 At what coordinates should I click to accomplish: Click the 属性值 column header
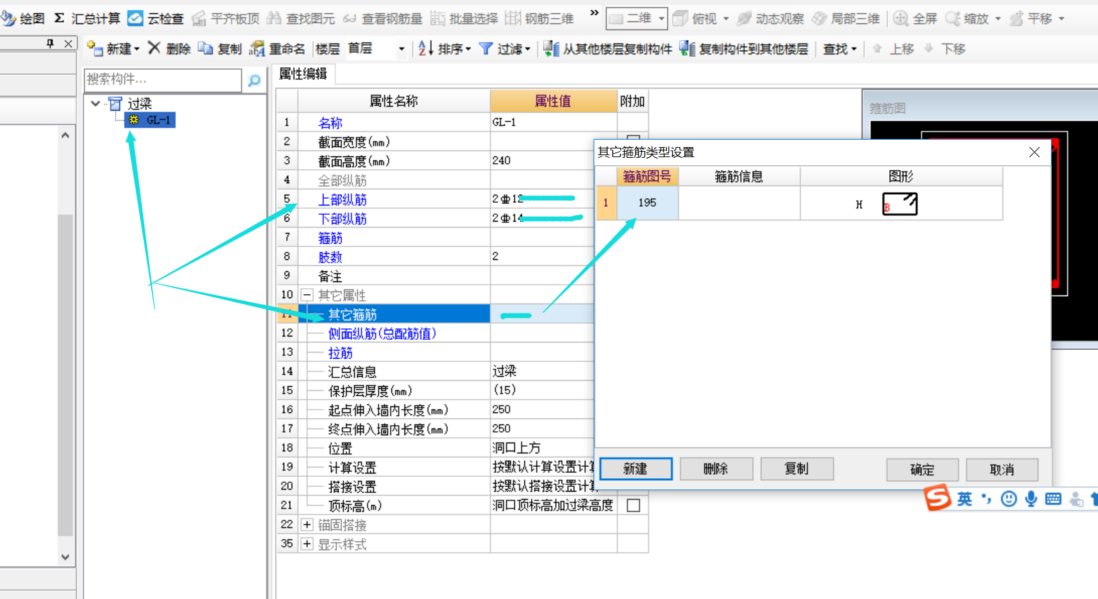coord(553,101)
